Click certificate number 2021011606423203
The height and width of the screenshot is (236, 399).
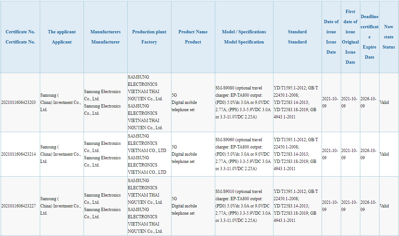pos(18,102)
